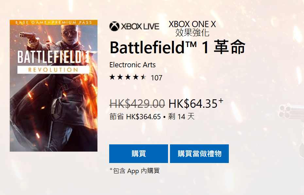Click the second rating star
This screenshot has width=304, height=195.
coord(120,77)
